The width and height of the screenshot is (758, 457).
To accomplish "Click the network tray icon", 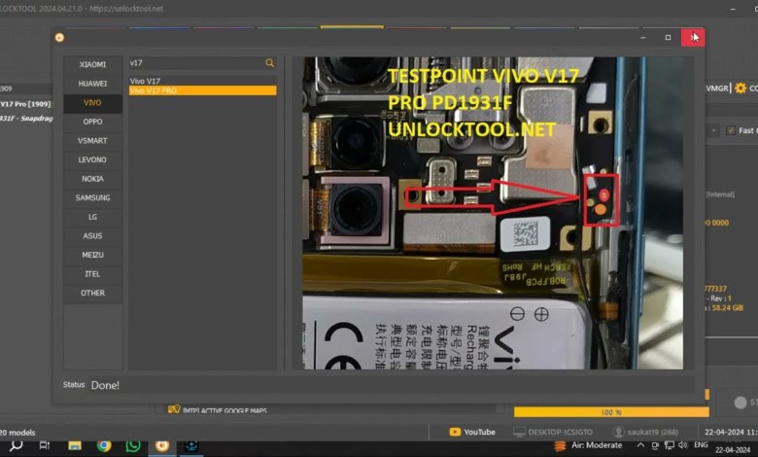I will pyautogui.click(x=669, y=445).
